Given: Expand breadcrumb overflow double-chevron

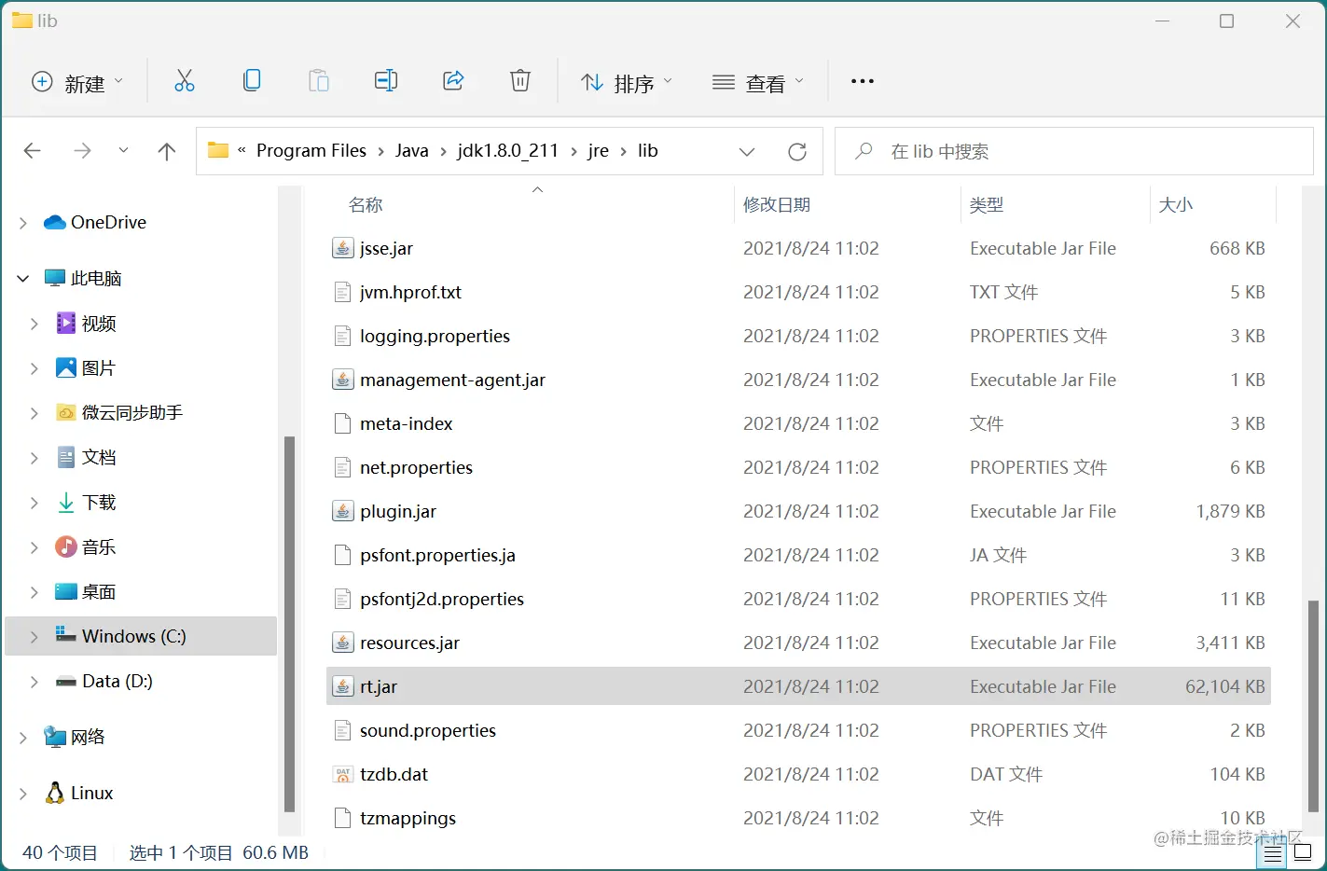Looking at the screenshot, I should click(242, 150).
